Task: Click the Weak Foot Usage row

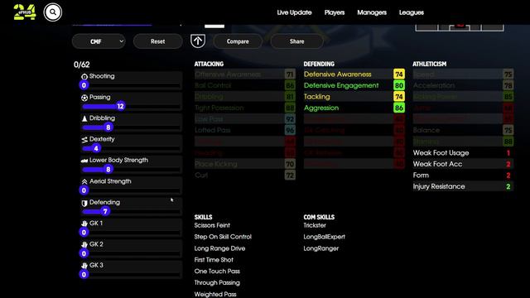Action: coord(463,152)
